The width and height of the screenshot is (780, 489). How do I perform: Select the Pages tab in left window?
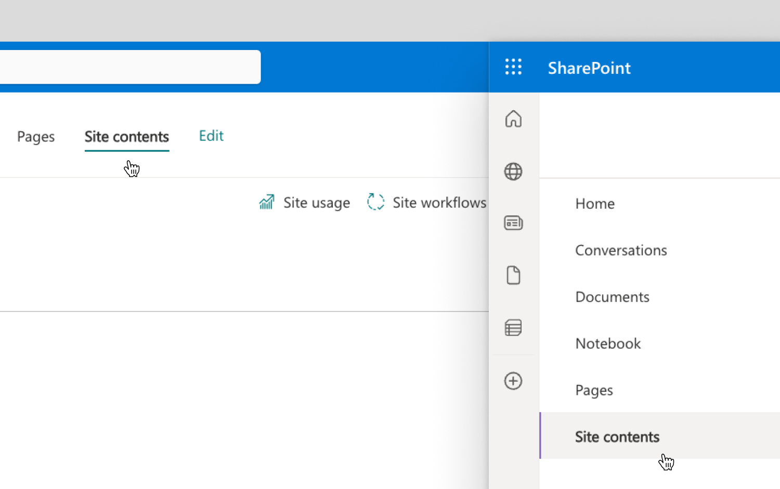pos(36,136)
